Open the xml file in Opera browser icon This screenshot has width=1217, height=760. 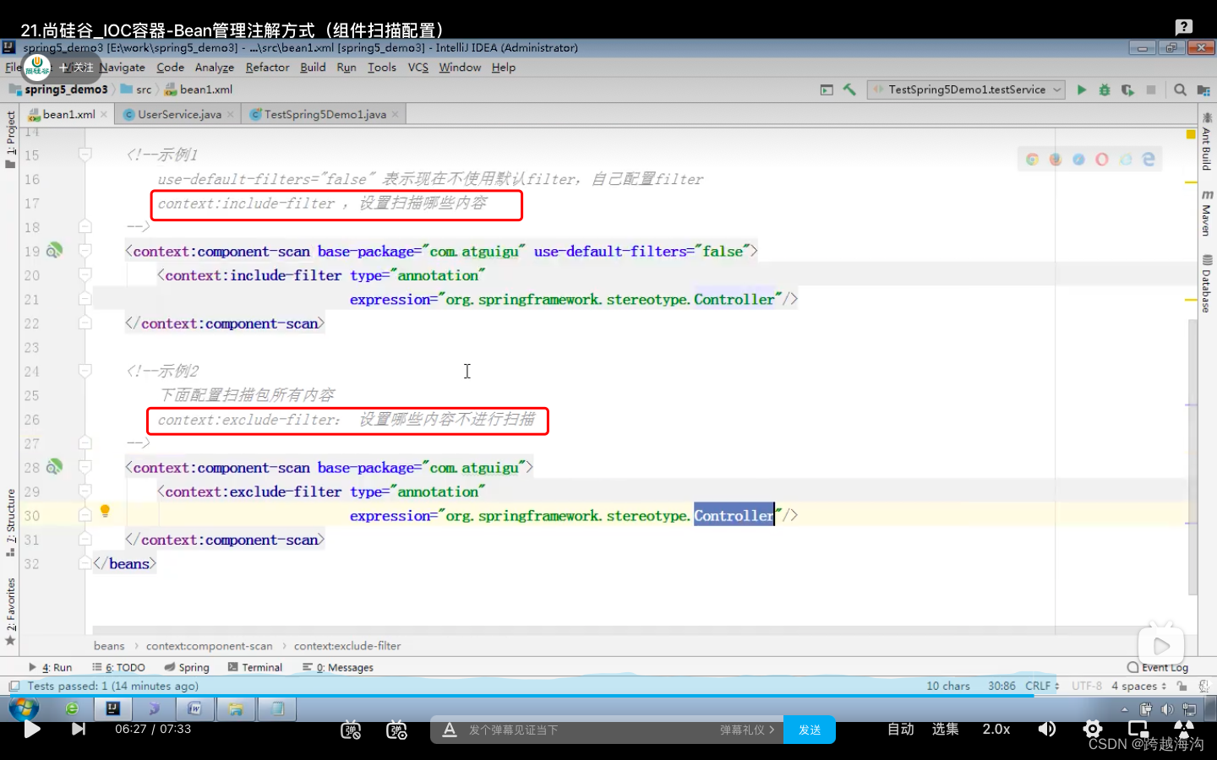click(x=1102, y=159)
